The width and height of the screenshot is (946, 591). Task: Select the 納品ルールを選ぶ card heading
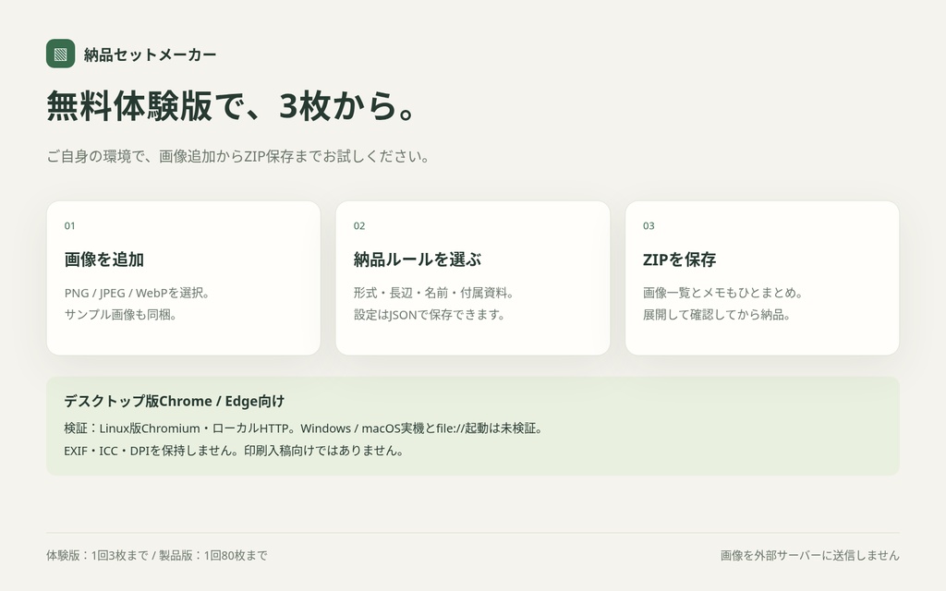coord(418,259)
